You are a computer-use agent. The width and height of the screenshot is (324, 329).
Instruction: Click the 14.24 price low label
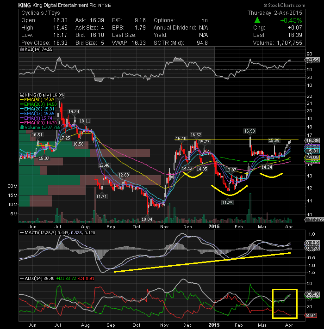point(267,167)
